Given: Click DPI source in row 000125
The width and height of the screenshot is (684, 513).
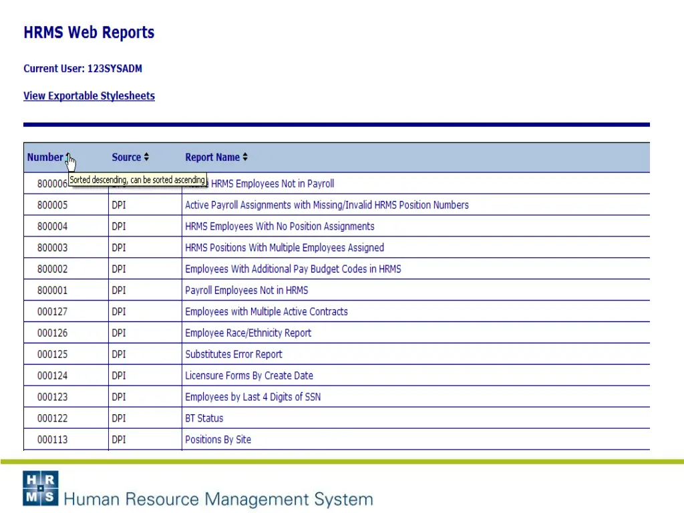Looking at the screenshot, I should coord(119,355).
